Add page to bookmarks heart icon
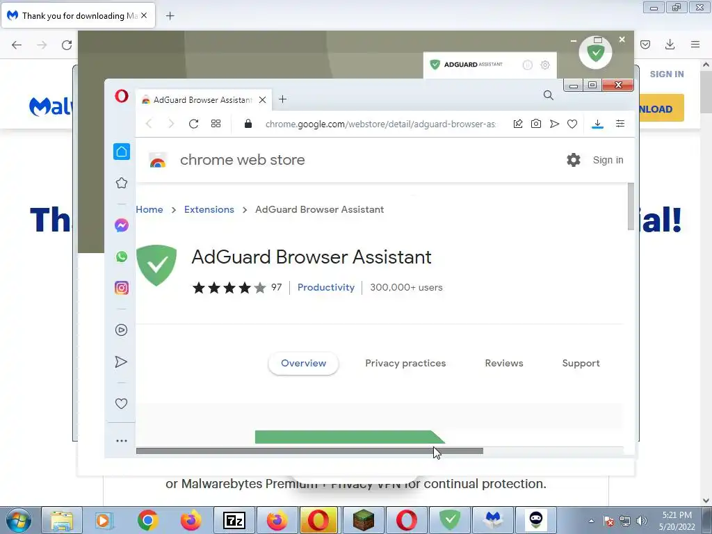Viewport: 712px width, 534px height. [x=572, y=124]
